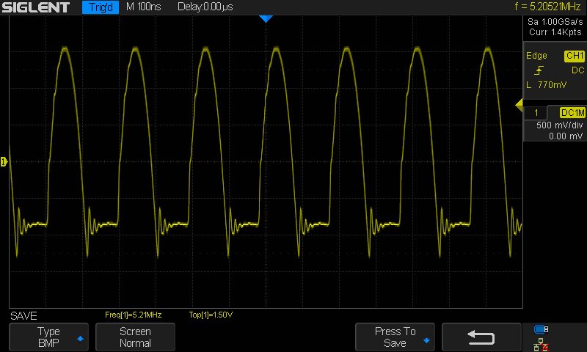Click the trigger coupling DC label
This screenshot has height=352, width=587.
[577, 70]
